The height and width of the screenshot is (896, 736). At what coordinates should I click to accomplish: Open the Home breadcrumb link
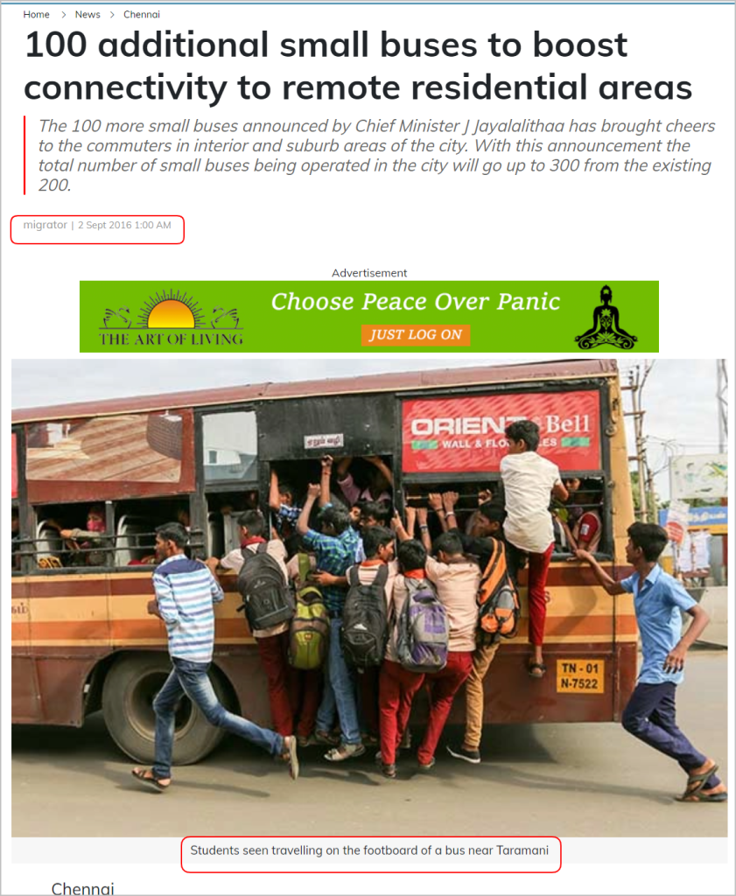coord(36,14)
